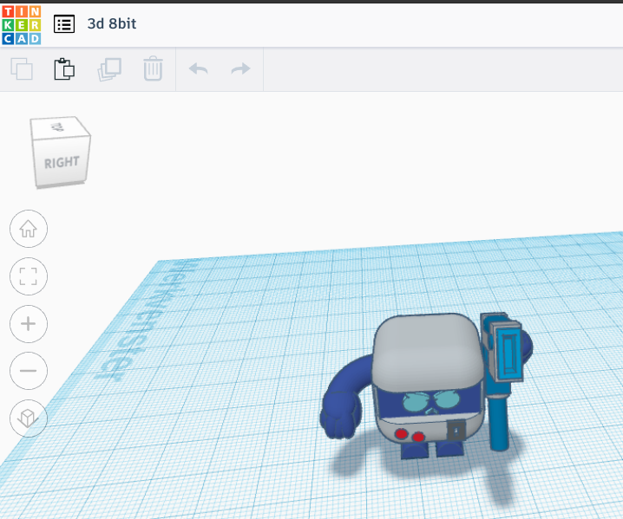
Task: Select RIGHT face of the view cube
Action: pos(62,162)
